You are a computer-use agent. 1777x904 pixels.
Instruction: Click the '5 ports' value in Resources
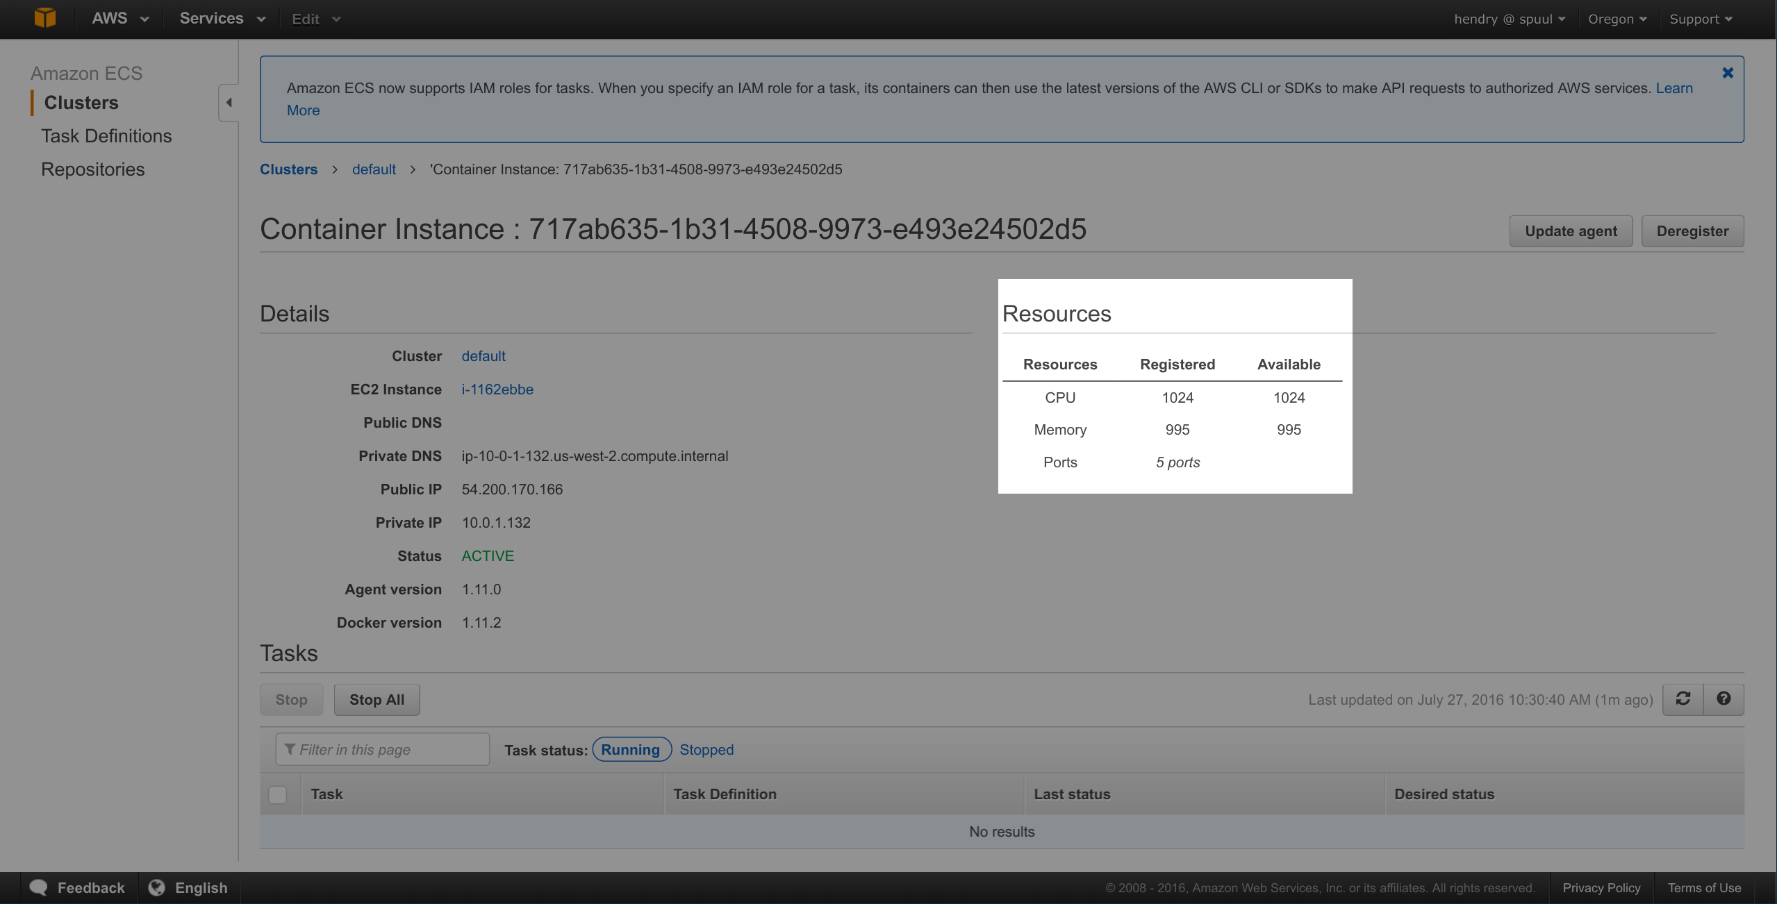point(1177,462)
